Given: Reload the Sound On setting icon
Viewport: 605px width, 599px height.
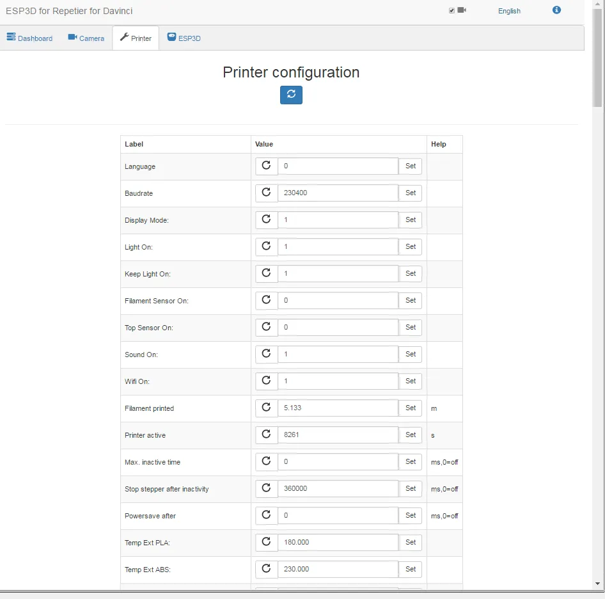Looking at the screenshot, I should click(267, 354).
